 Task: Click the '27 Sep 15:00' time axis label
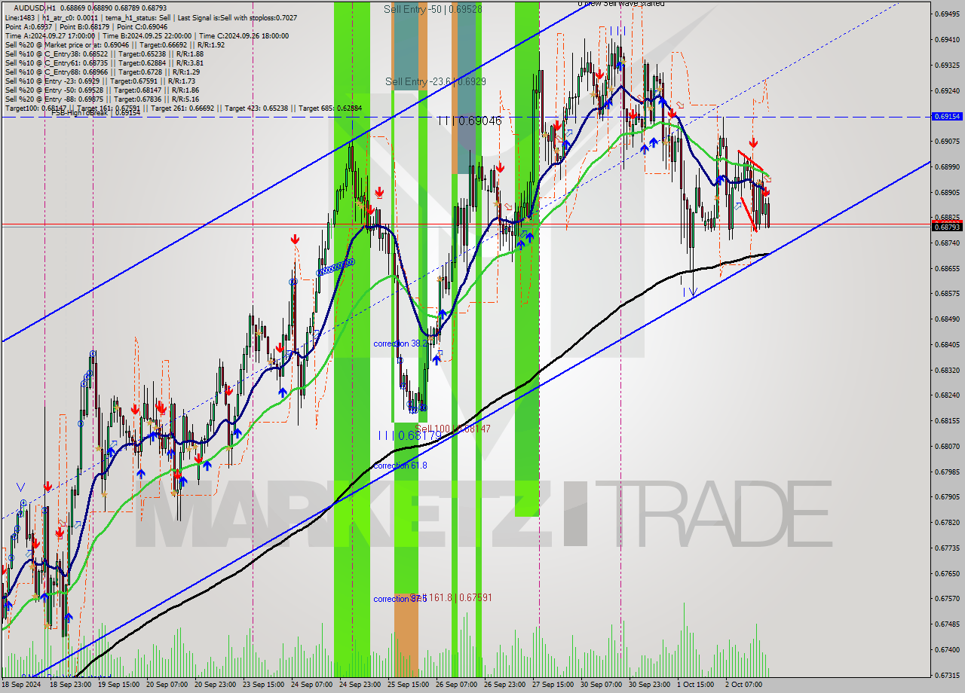[x=553, y=685]
